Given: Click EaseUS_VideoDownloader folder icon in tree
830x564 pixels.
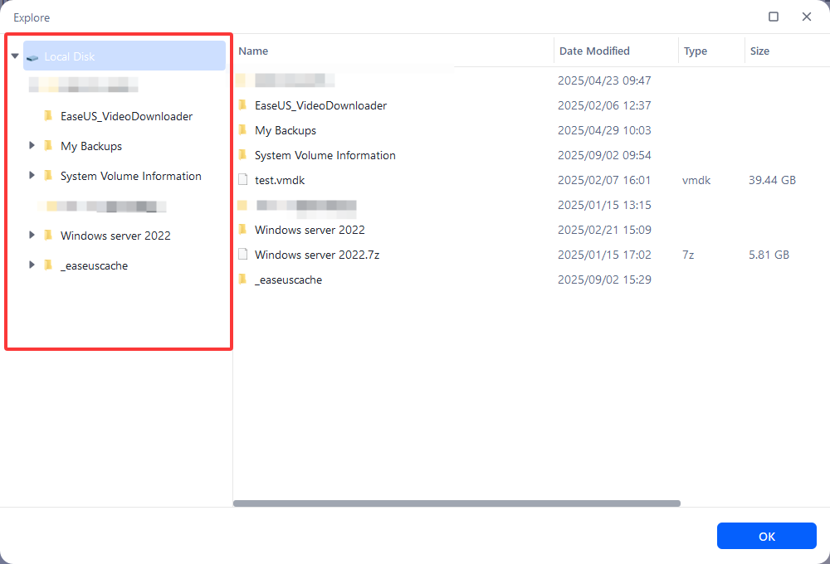Looking at the screenshot, I should point(48,116).
